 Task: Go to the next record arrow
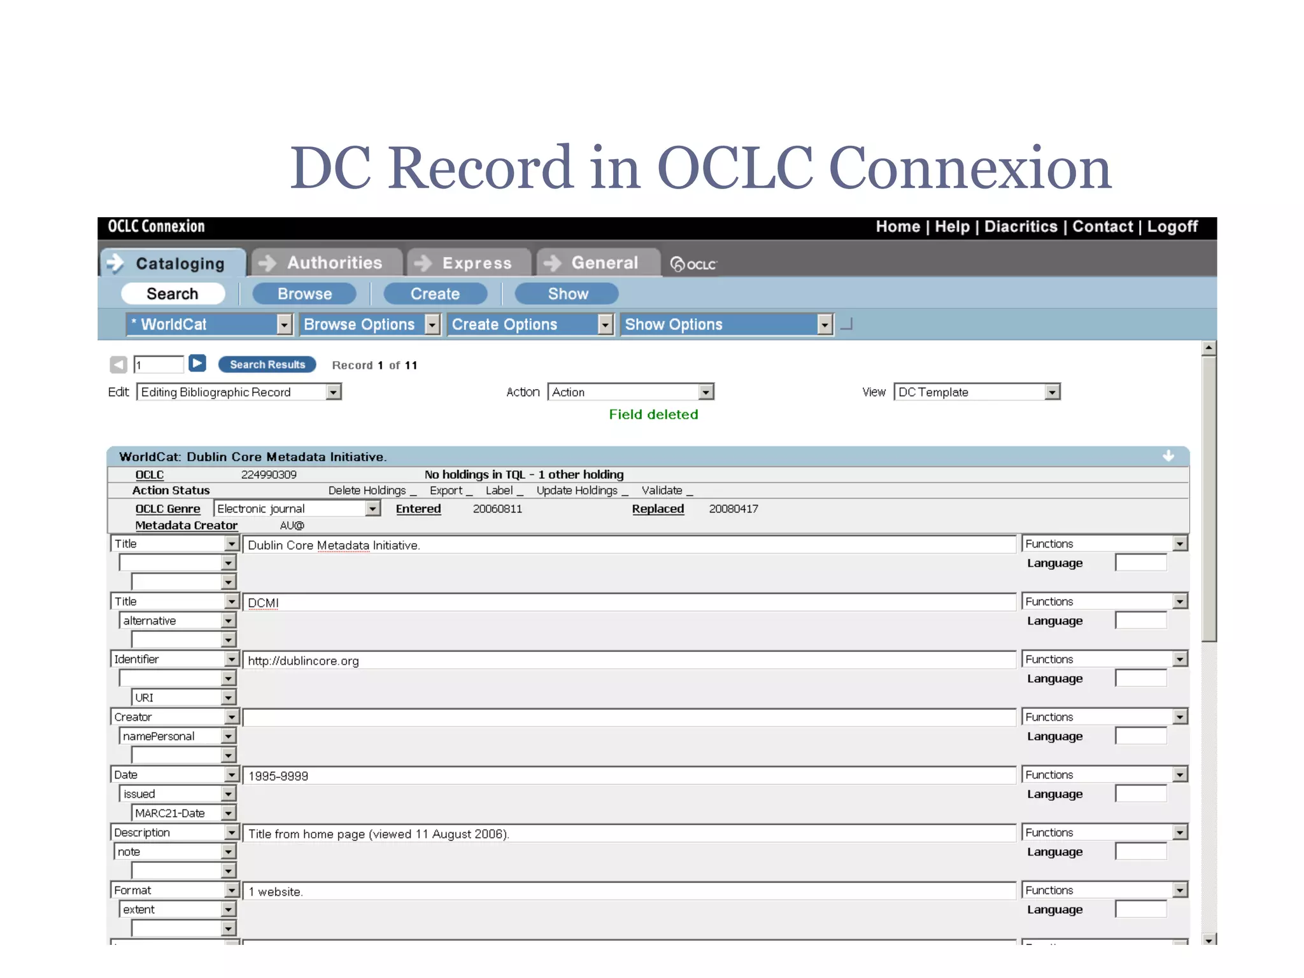[197, 363]
